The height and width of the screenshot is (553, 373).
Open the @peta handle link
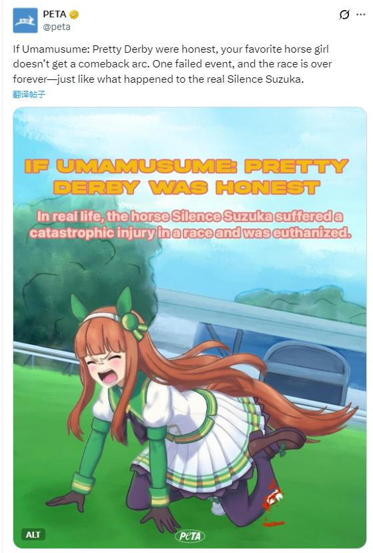(x=57, y=27)
